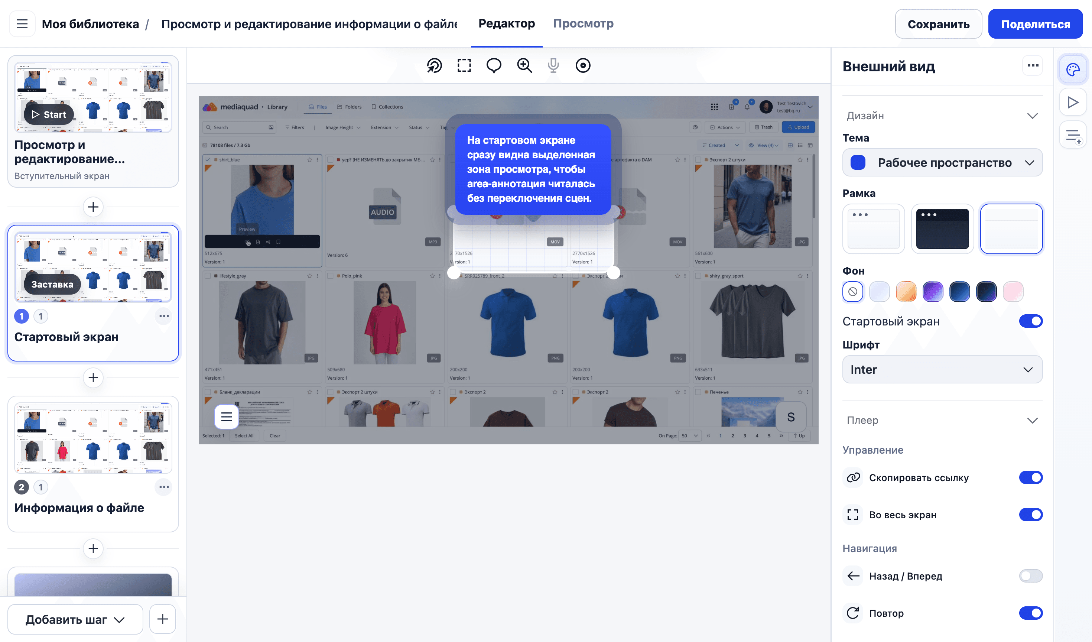Image resolution: width=1092 pixels, height=642 pixels.
Task: Click the Select All button
Action: pos(244,436)
